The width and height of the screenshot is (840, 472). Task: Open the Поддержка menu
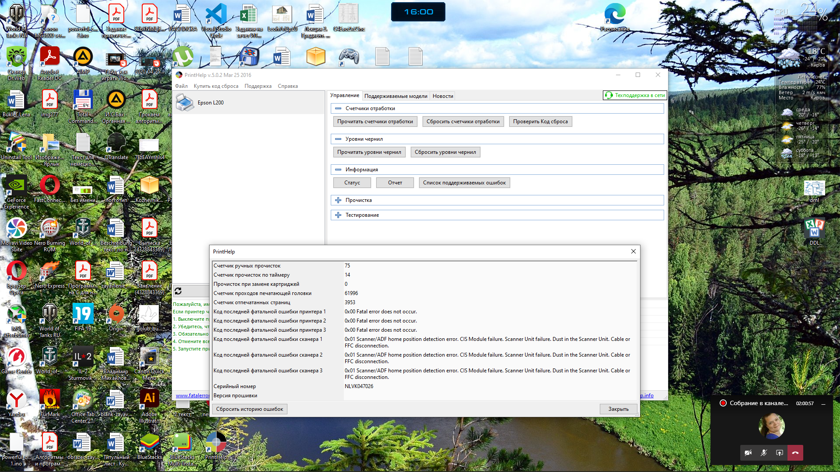tap(258, 86)
